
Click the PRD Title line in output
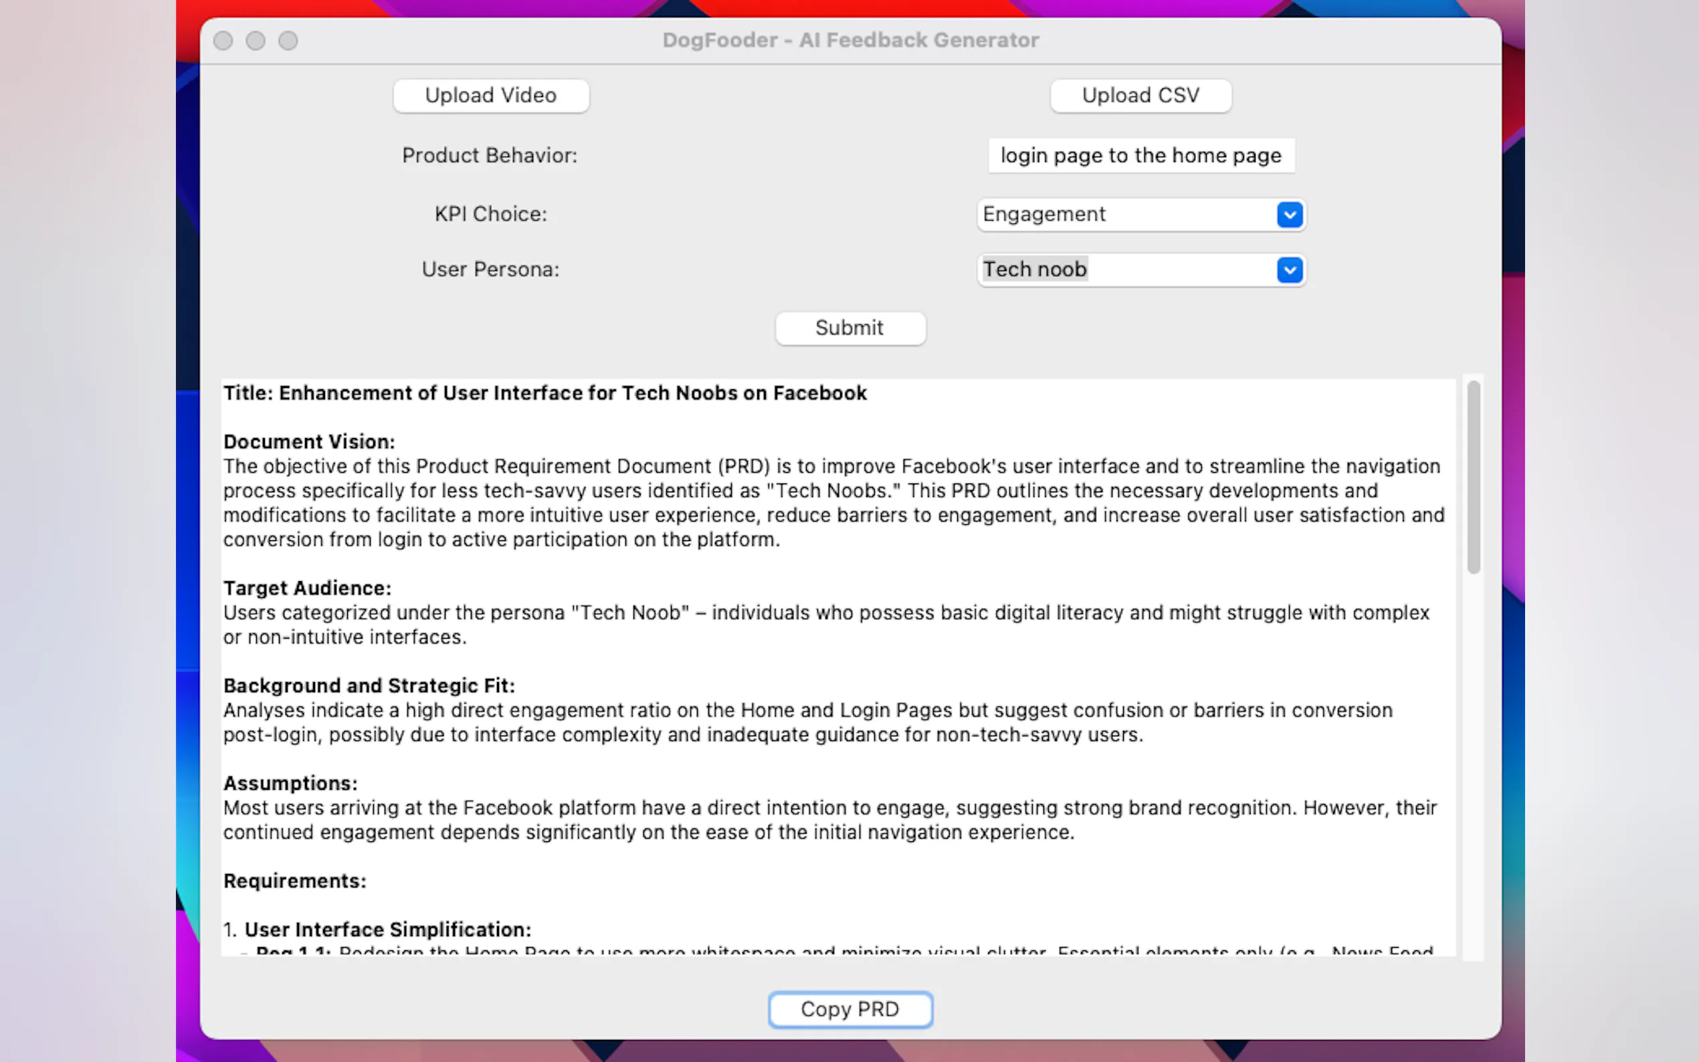(545, 393)
